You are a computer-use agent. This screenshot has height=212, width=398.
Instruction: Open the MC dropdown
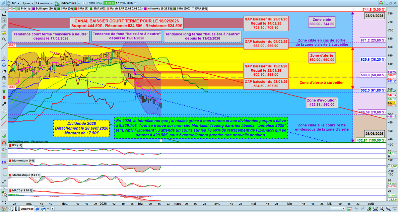[x=16, y=3]
